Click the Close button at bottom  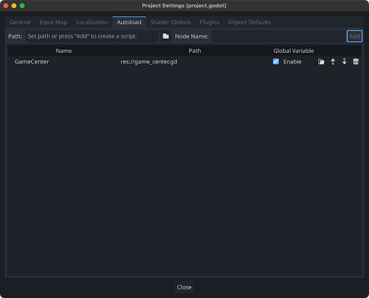[184, 287]
